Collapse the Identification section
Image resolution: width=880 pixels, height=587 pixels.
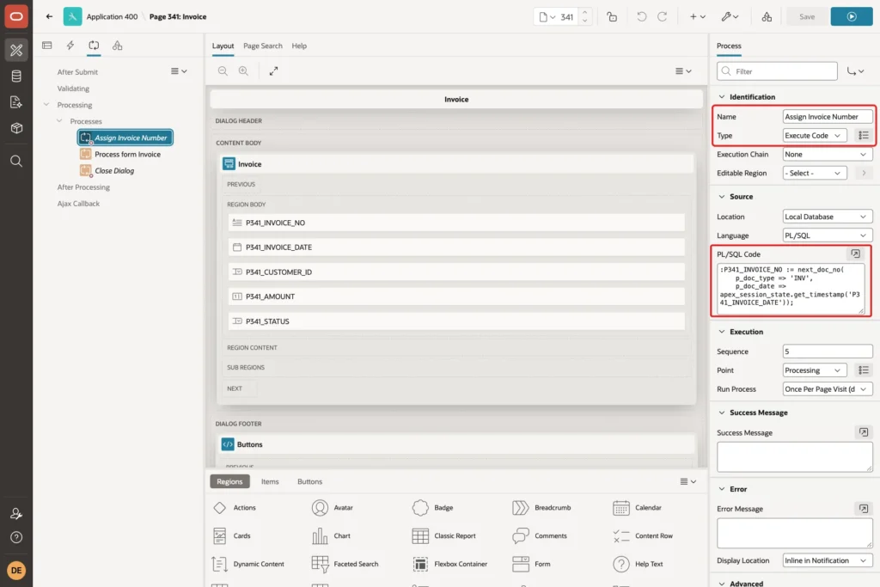(x=722, y=96)
